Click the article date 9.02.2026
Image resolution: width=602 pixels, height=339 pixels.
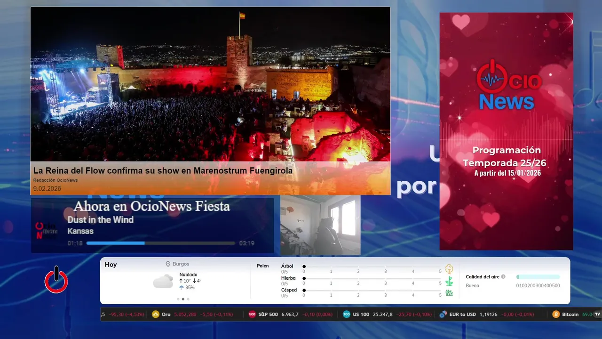[x=47, y=189]
